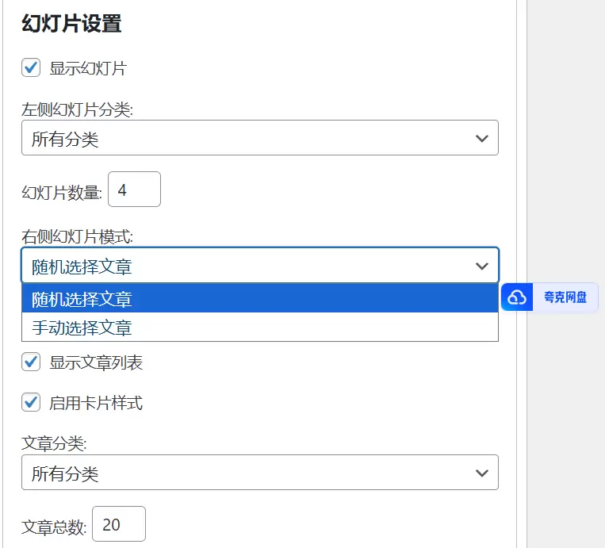The width and height of the screenshot is (605, 548).
Task: Uncheck the 显示幻灯片 checkbox
Action: coord(31,68)
